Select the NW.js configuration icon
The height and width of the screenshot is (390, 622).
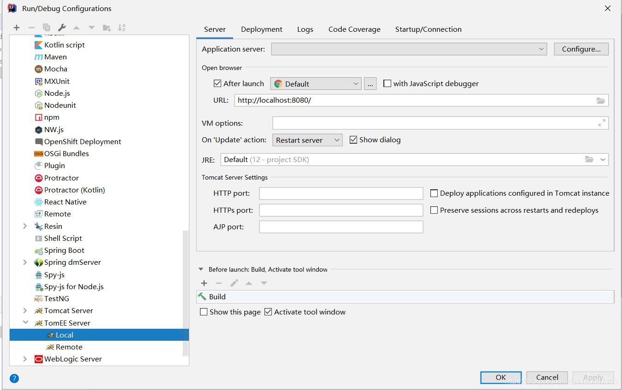39,129
